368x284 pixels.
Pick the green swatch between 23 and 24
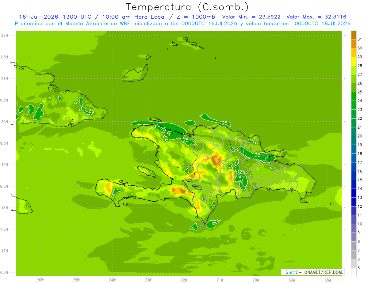(354, 105)
